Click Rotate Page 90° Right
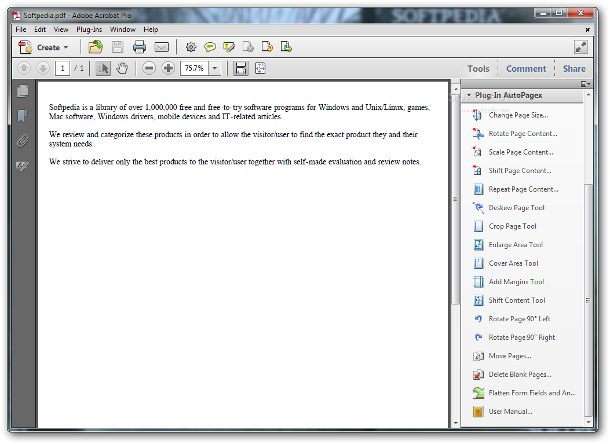Image resolution: width=610 pixels, height=444 pixels. 523,337
